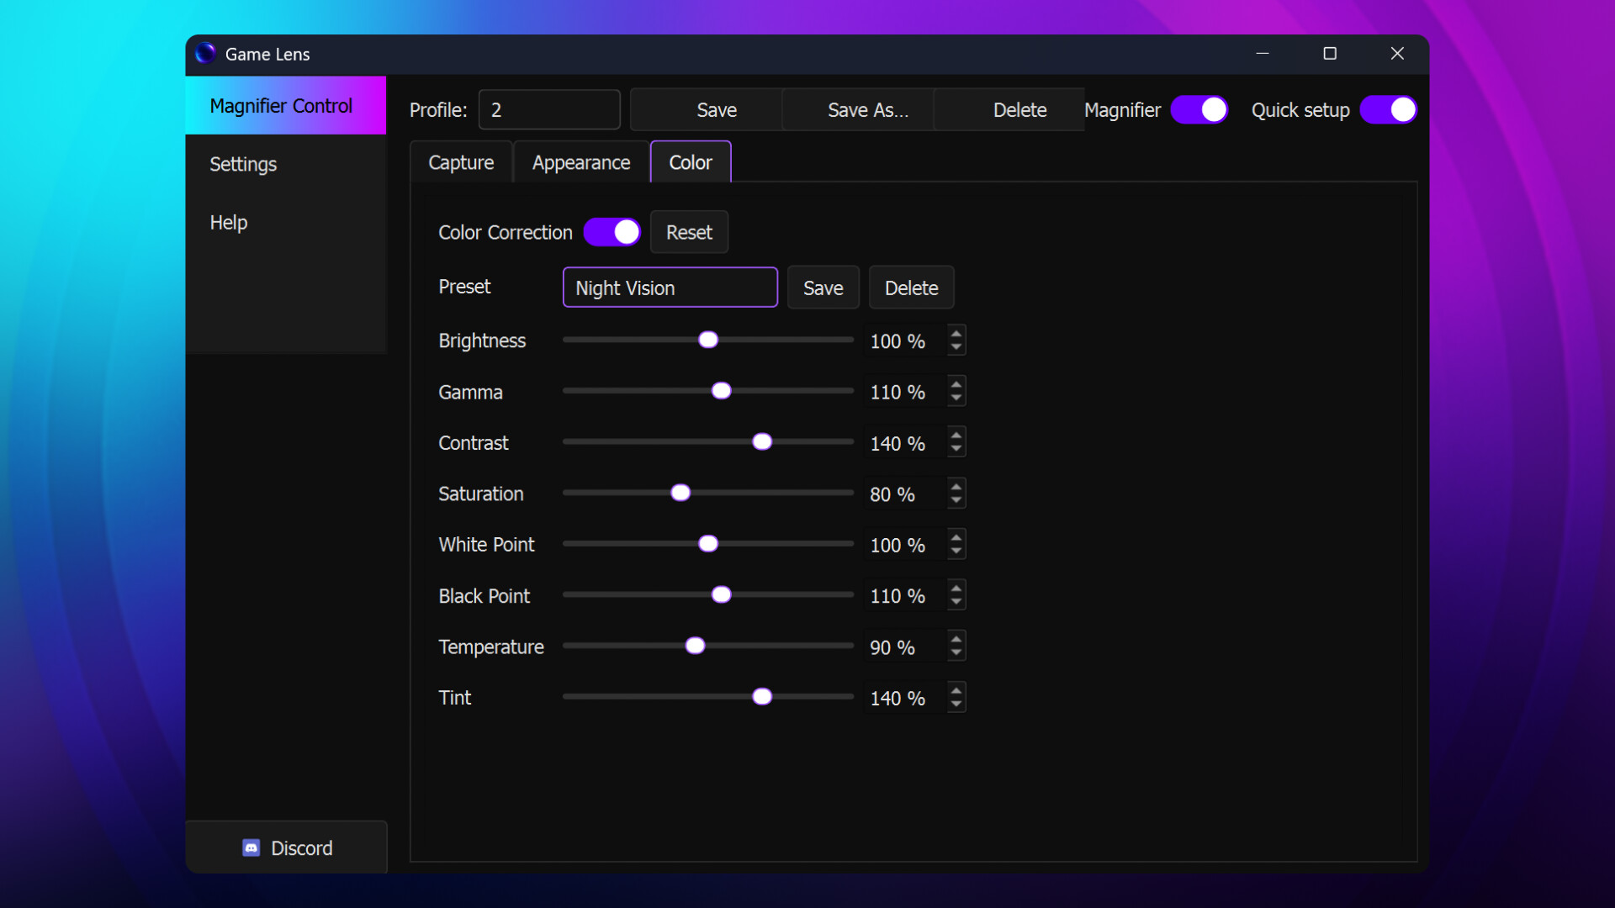Decrease Saturation using the down arrow
This screenshot has height=908, width=1615.
(956, 499)
